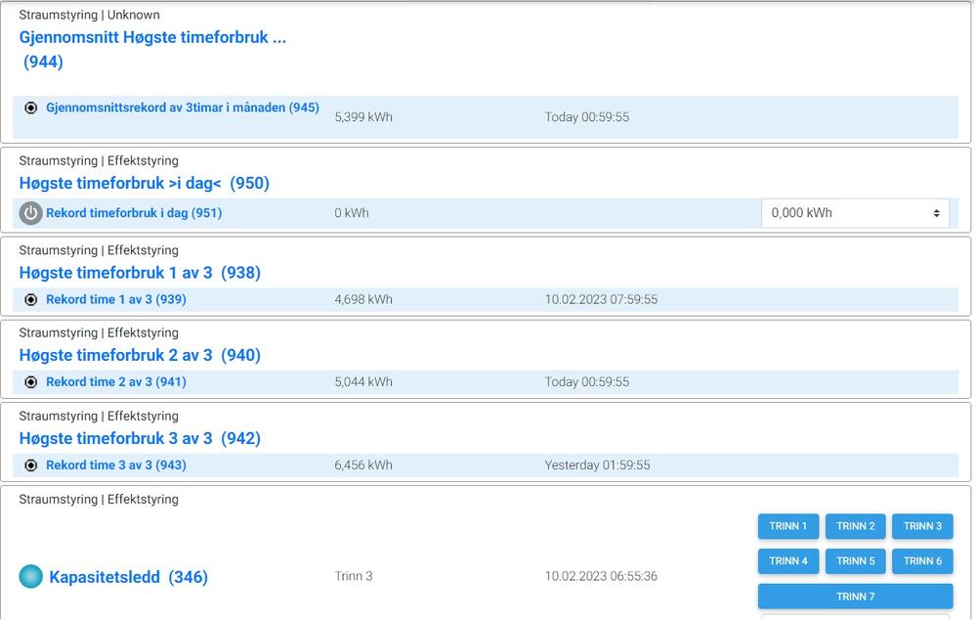Choose the TRINN 5 button
This screenshot has height=620, width=977.
855,561
